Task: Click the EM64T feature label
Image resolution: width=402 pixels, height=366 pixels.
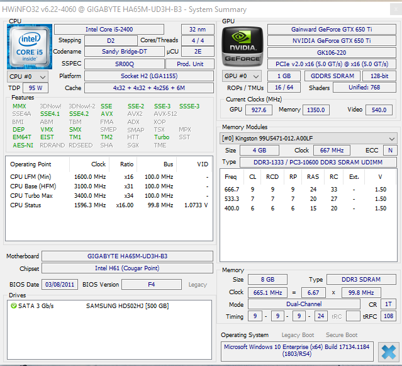Action: tap(22, 137)
